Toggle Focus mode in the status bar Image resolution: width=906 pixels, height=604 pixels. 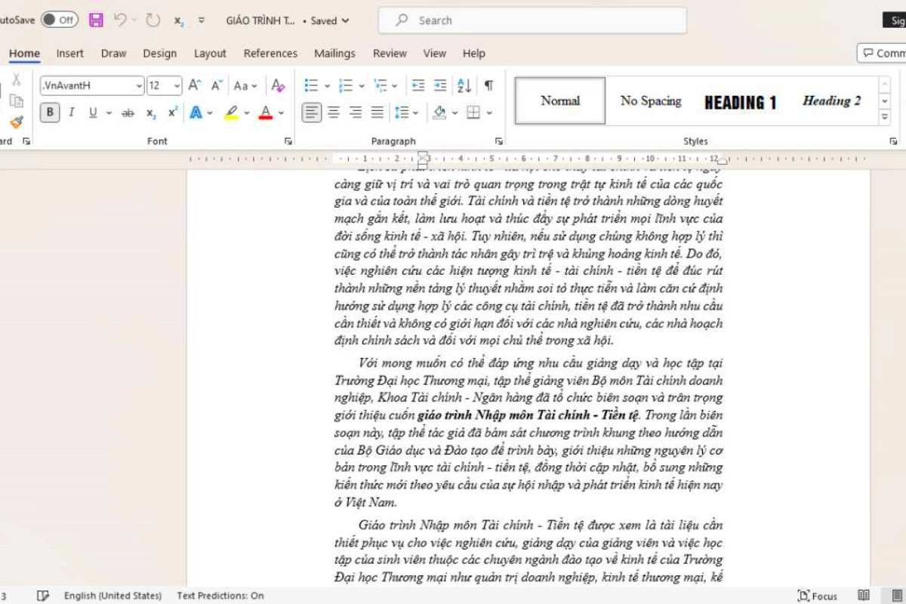click(x=817, y=596)
